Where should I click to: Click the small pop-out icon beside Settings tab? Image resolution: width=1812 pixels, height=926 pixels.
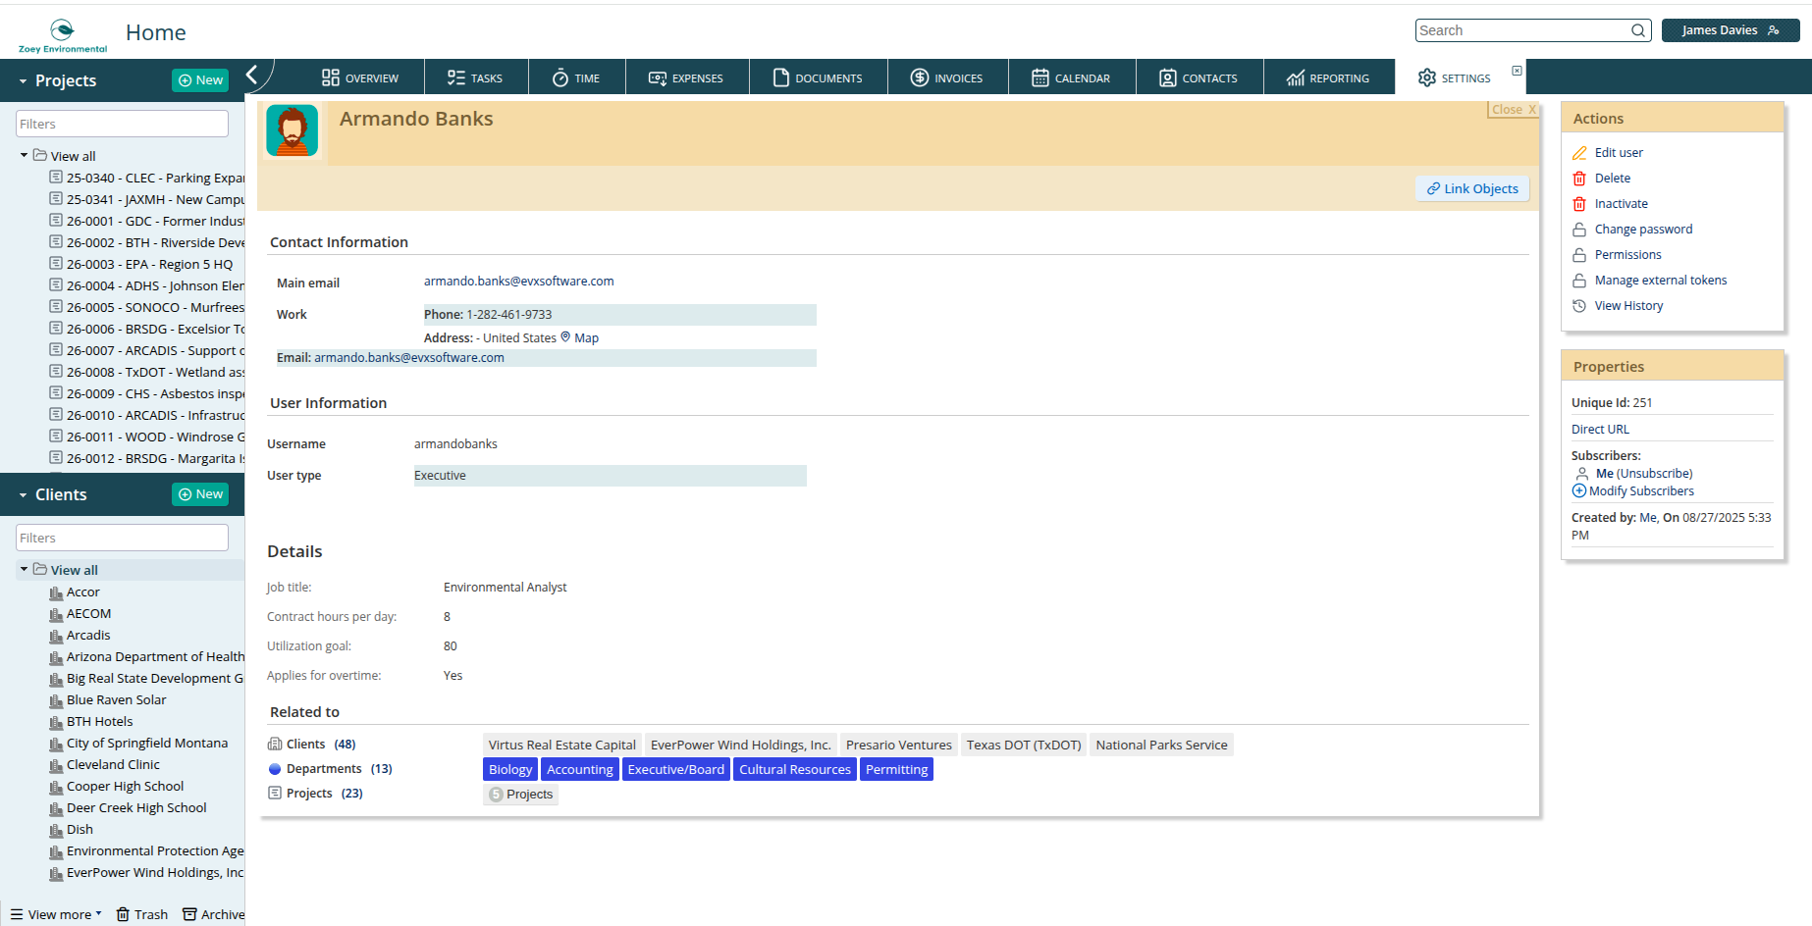coord(1517,71)
